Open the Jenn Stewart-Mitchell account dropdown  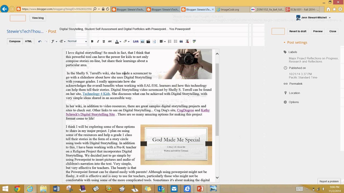tap(330, 18)
